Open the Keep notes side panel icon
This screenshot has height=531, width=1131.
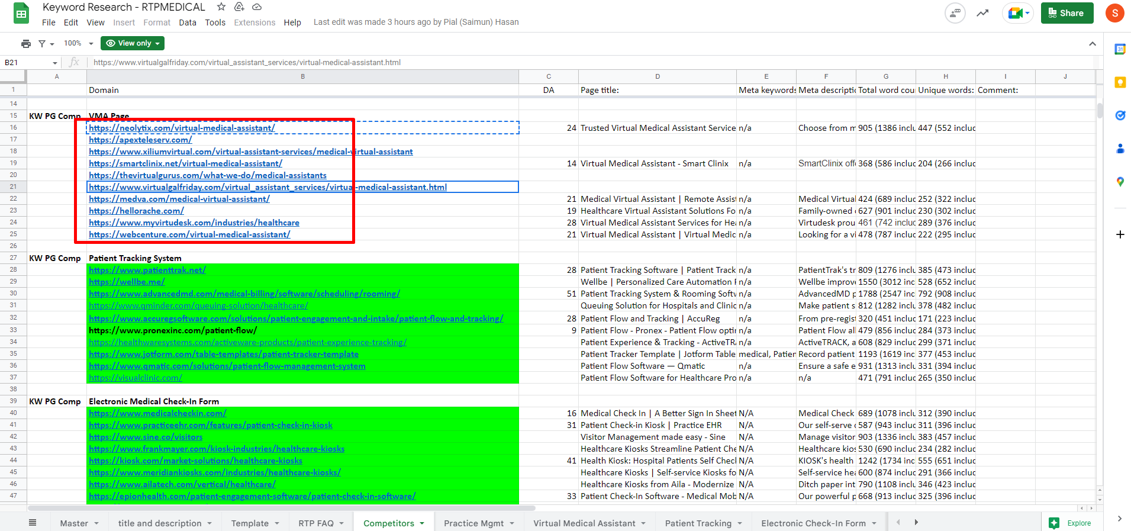[x=1120, y=83]
